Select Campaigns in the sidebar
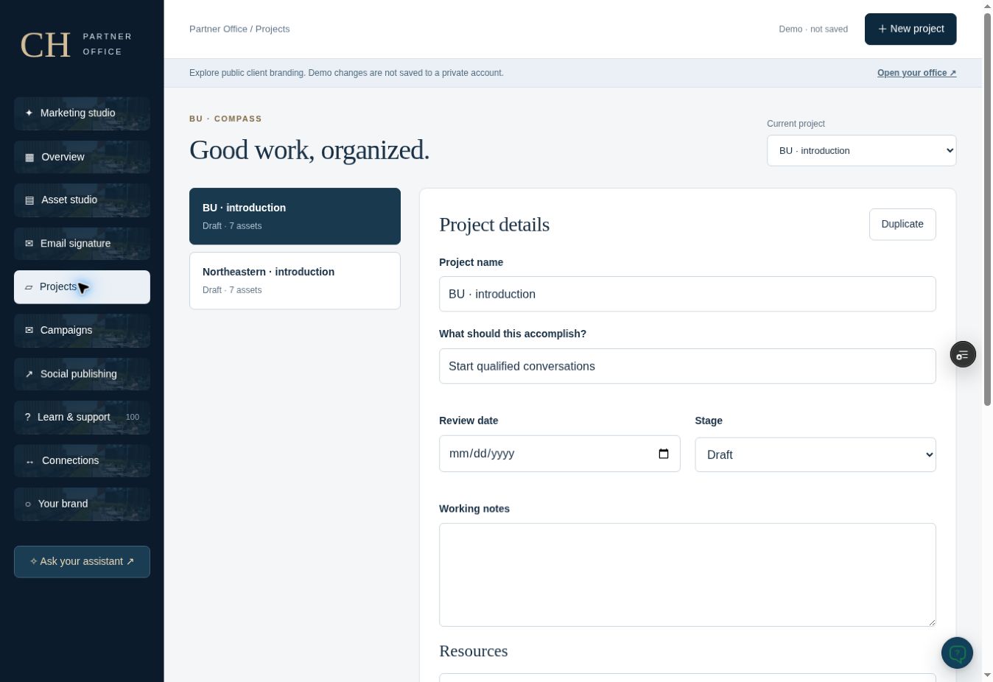Viewport: 993px width, 682px height. 82,331
